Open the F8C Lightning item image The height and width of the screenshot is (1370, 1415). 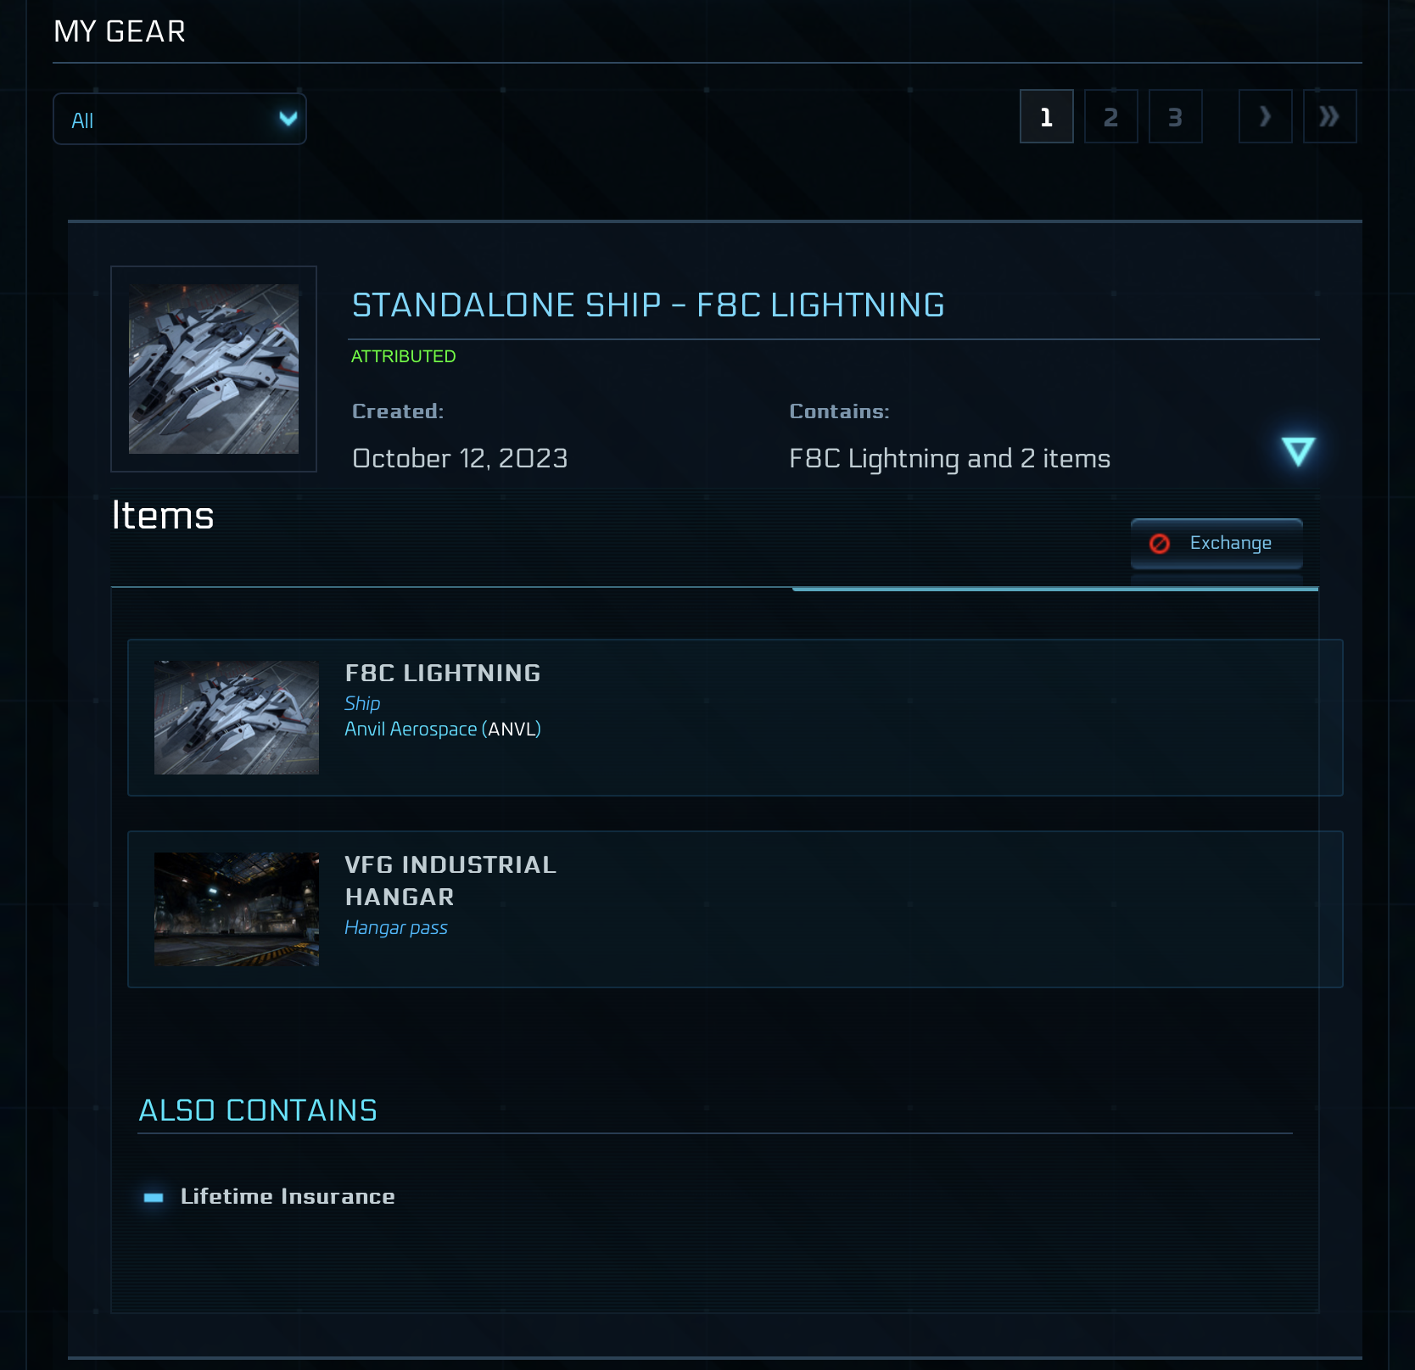237,718
